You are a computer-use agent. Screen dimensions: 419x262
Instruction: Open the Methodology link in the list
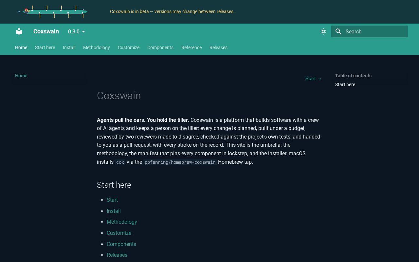pos(122,222)
